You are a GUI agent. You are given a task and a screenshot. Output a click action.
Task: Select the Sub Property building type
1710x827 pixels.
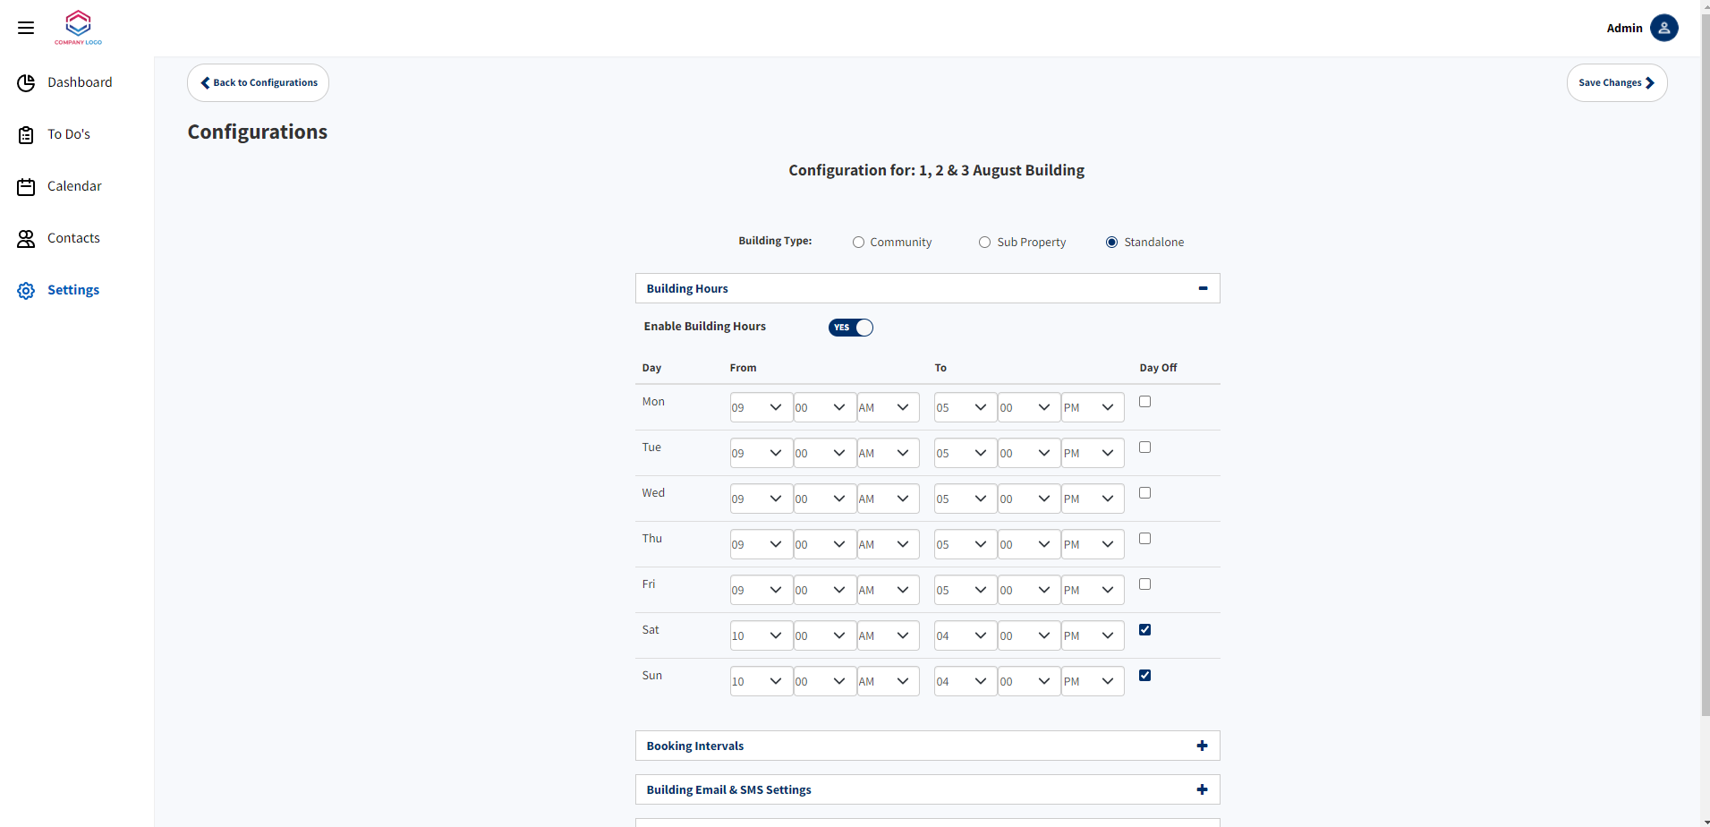click(x=984, y=243)
